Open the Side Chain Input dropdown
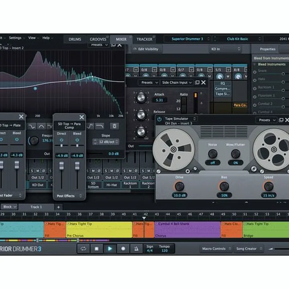 click(x=177, y=83)
